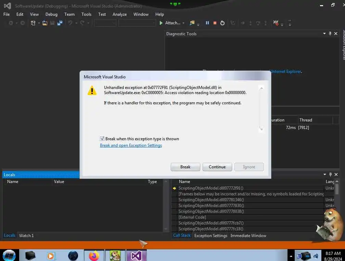This screenshot has height=261, width=345.
Task: Open the Window menu
Action: pos(141,14)
